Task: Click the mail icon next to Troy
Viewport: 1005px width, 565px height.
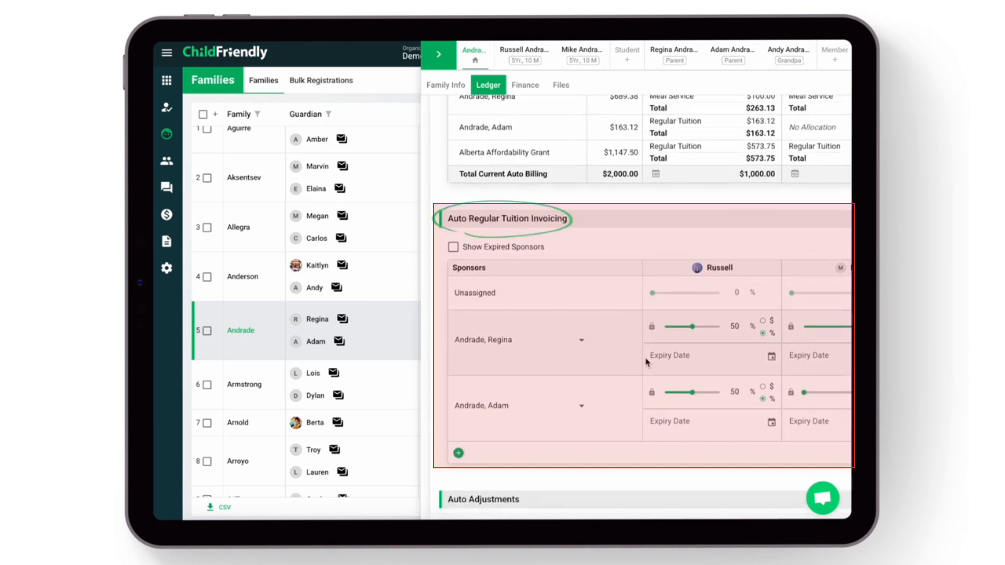Action: coord(335,449)
